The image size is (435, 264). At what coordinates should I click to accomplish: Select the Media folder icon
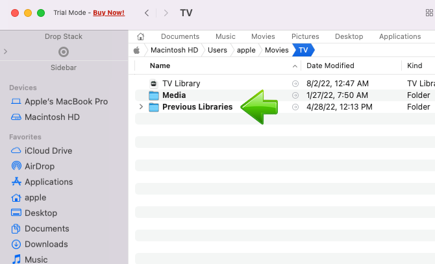point(154,95)
